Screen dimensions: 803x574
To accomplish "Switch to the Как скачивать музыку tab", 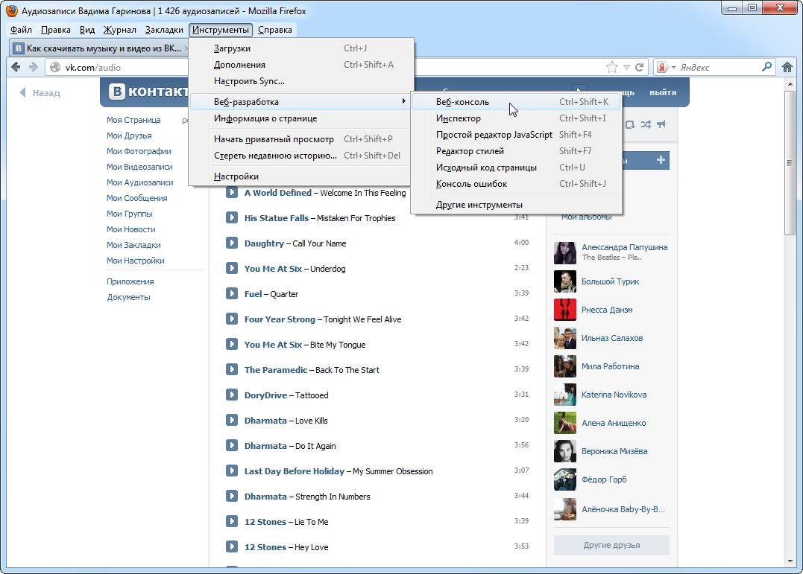I will point(98,48).
